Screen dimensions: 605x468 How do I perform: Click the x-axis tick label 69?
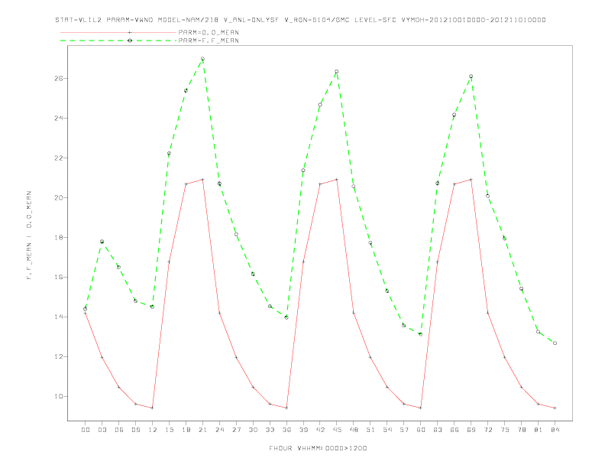[471, 430]
